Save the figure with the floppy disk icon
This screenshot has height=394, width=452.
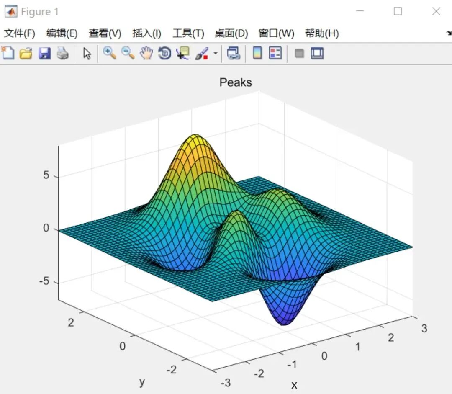(x=44, y=53)
